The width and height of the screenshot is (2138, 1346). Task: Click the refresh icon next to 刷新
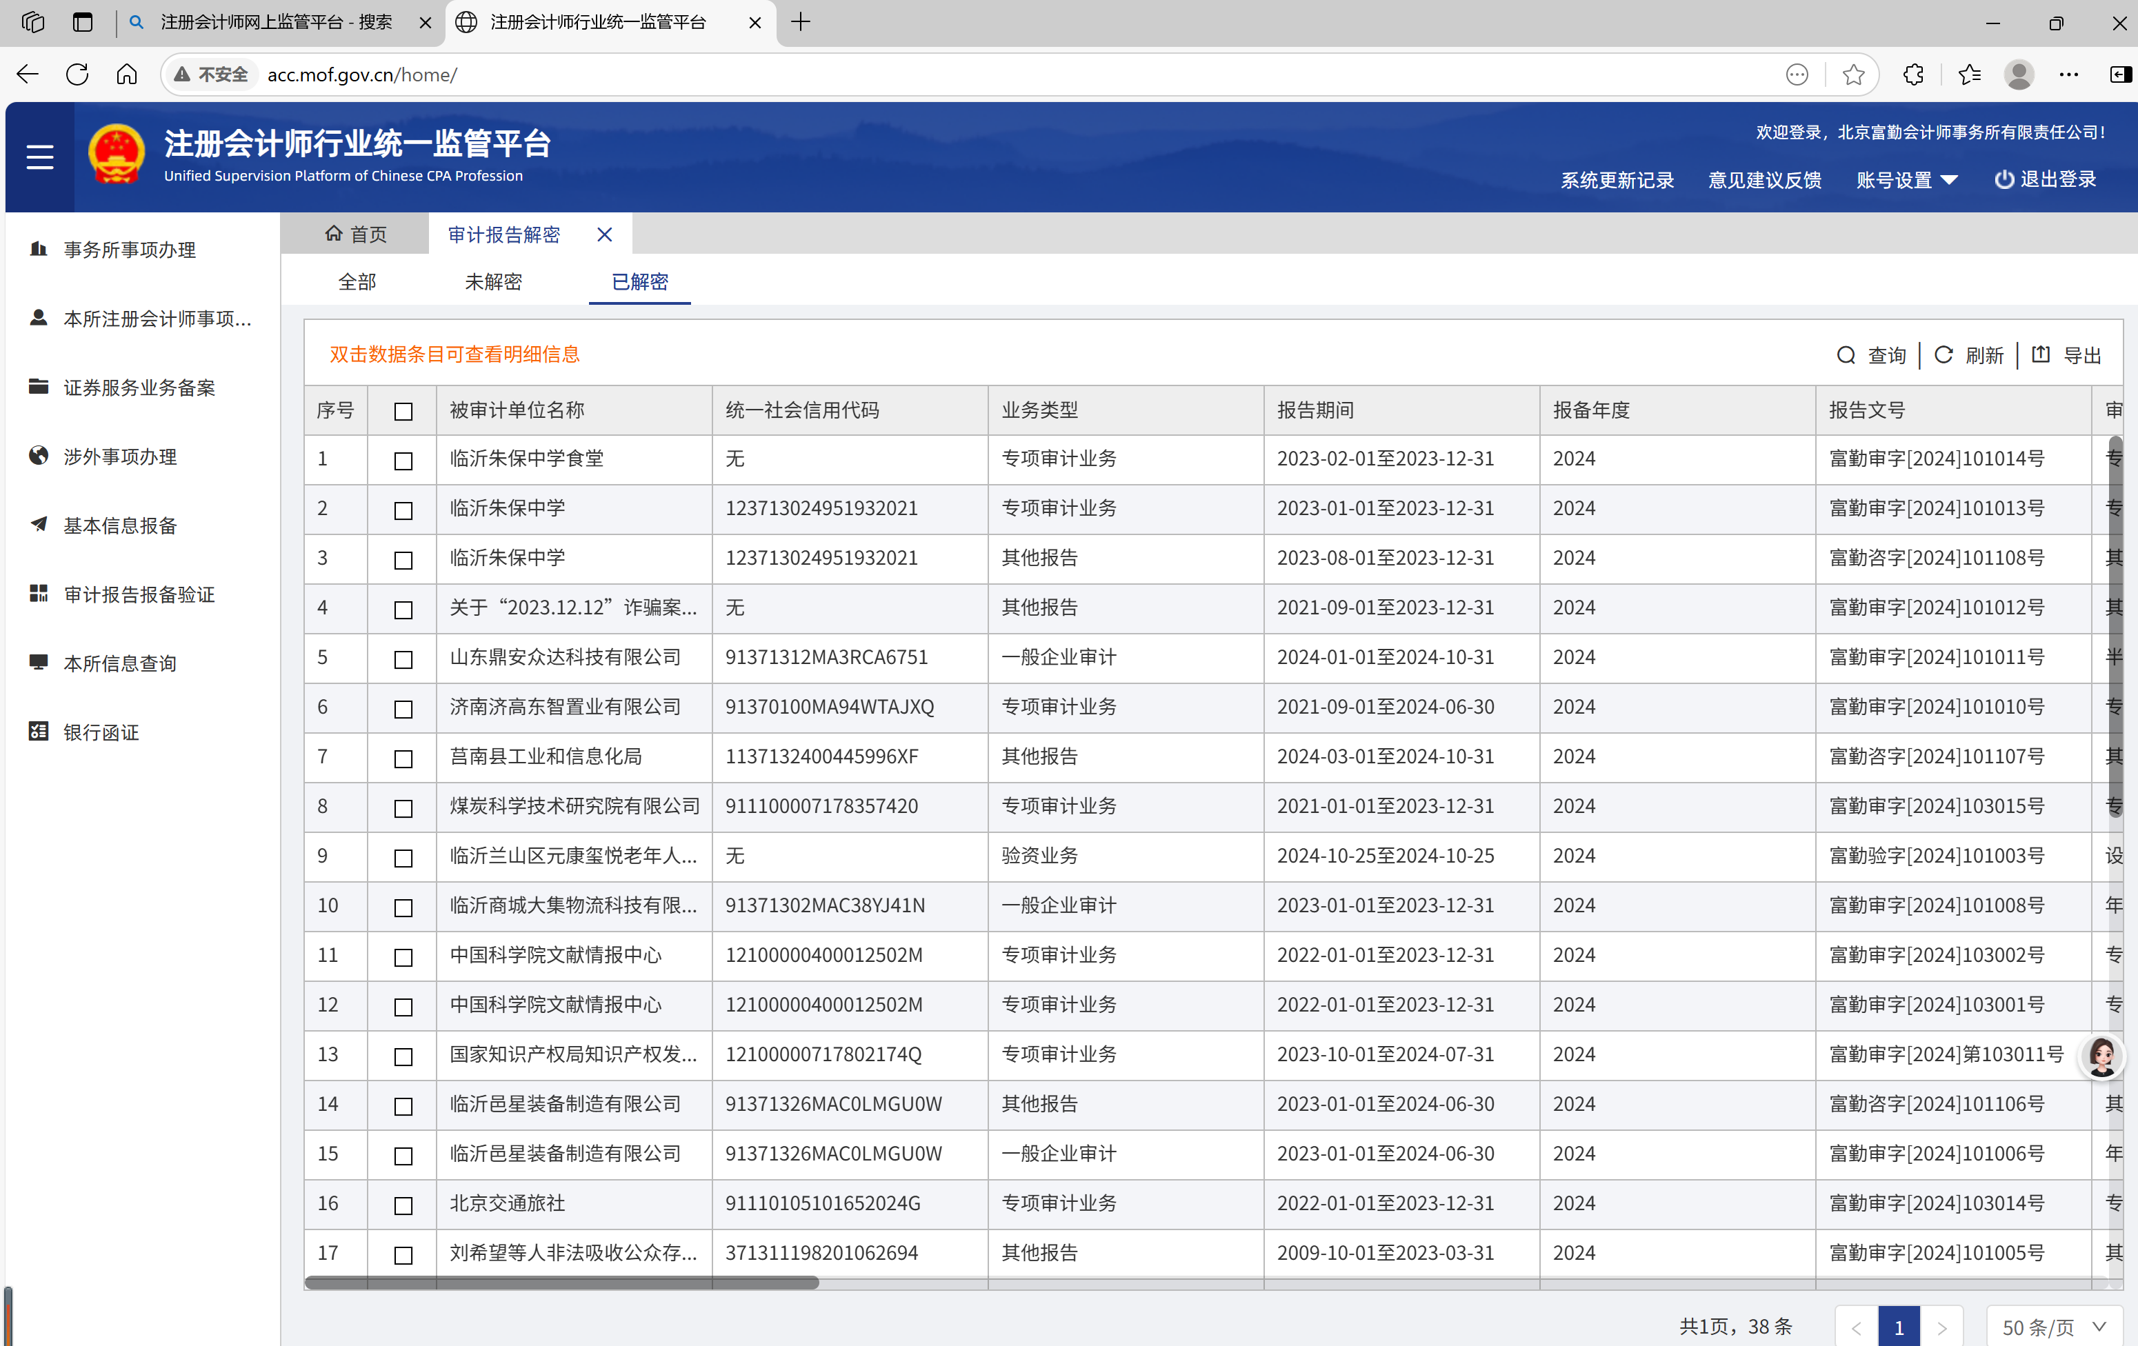1944,355
